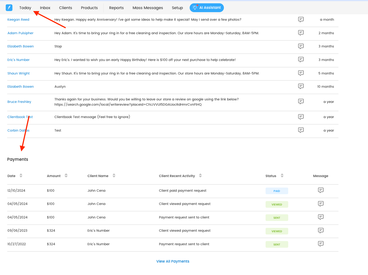Sort payments by Date column
The width and height of the screenshot is (368, 275).
pyautogui.click(x=21, y=176)
